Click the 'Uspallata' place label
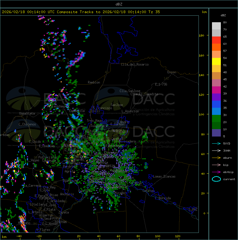Screen dimensions: 238x240 pos(27,113)
